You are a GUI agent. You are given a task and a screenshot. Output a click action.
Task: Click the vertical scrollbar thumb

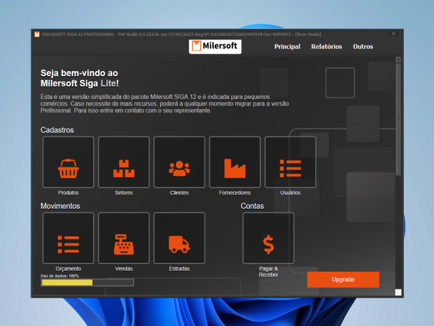point(398,119)
